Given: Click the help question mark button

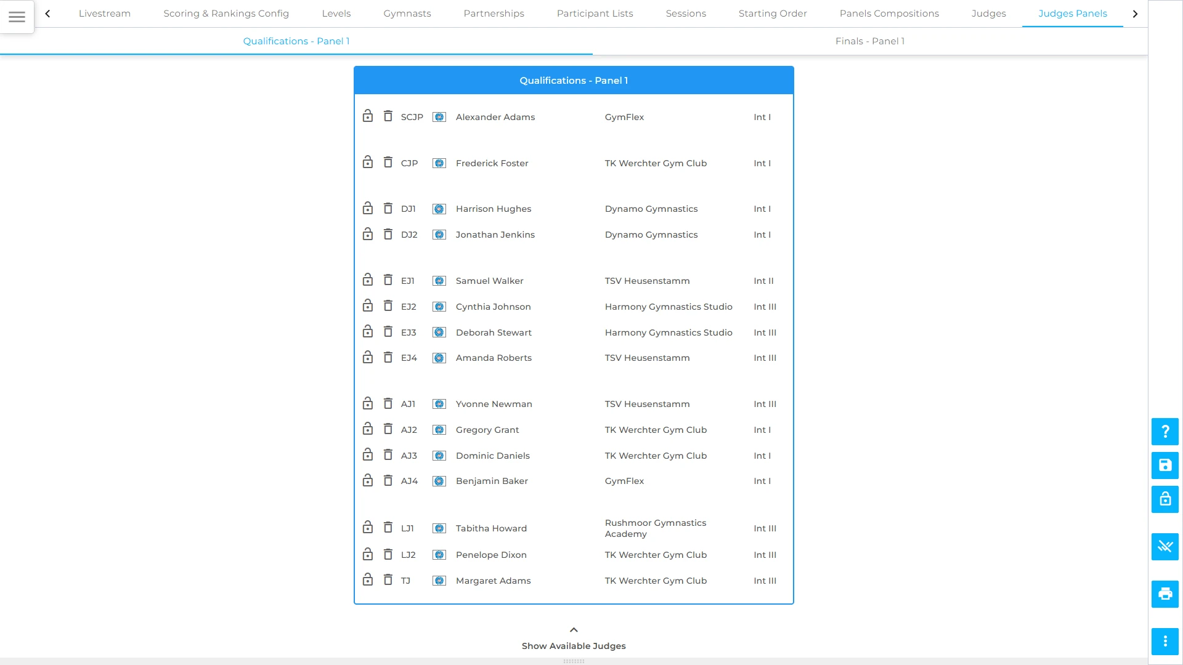Looking at the screenshot, I should [x=1165, y=432].
